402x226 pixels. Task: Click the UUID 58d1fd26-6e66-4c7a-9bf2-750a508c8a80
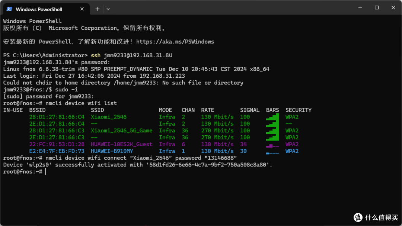coord(208,165)
